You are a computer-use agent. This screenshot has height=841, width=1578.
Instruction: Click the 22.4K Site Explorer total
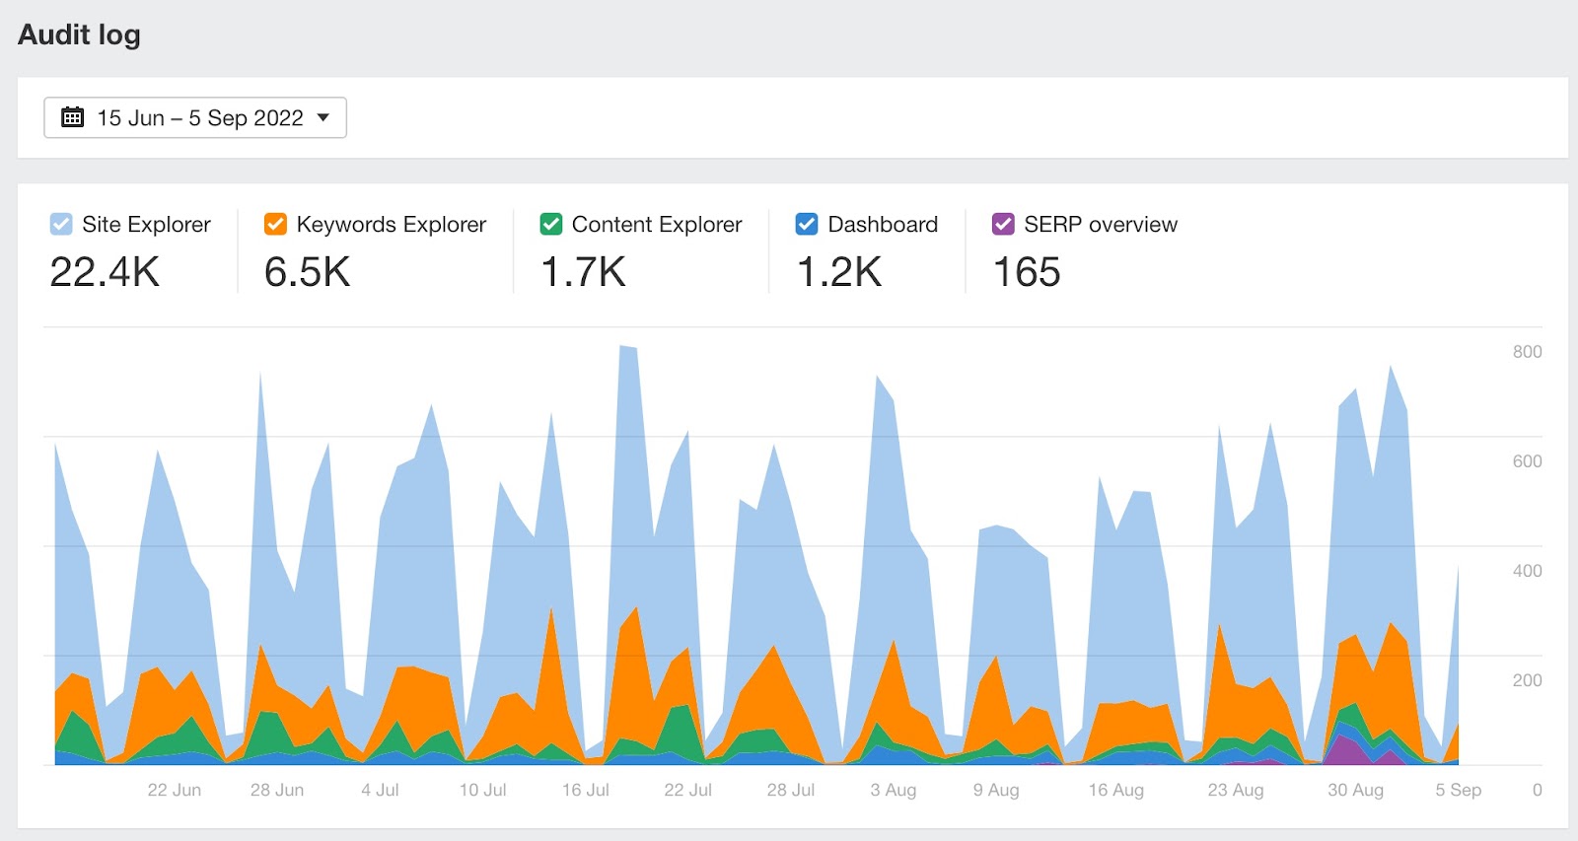(105, 272)
